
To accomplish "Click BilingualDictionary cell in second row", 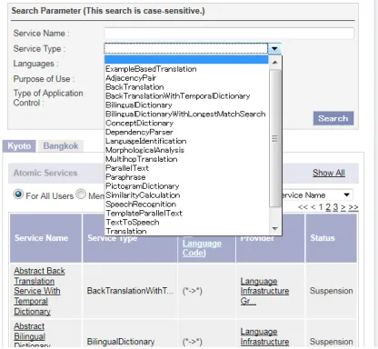I will click(x=121, y=342).
